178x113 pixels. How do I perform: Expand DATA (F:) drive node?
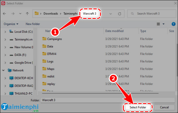coord(5,55)
